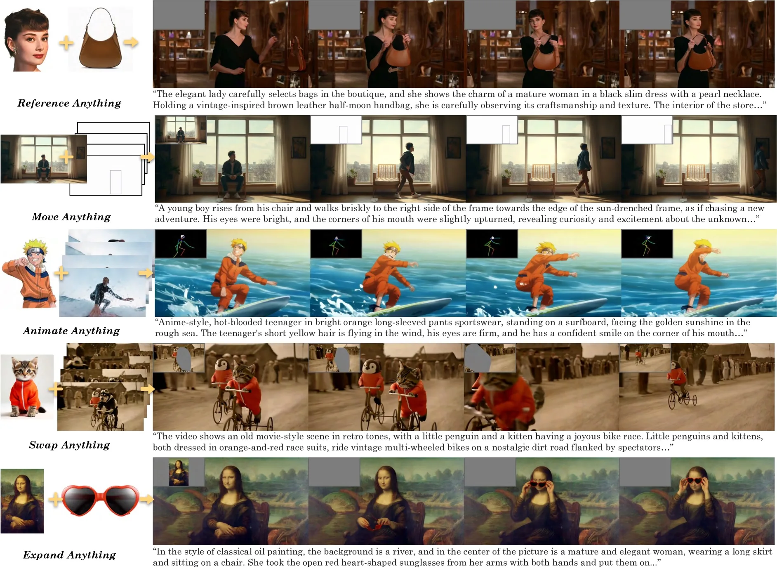Select the brown leather handbag reference image

[x=100, y=40]
